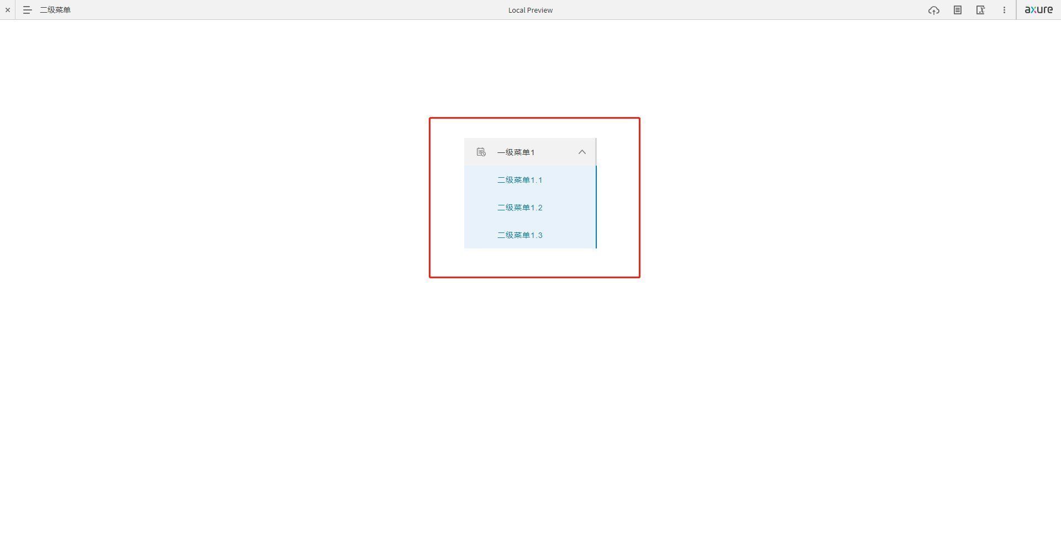The height and width of the screenshot is (535, 1061).
Task: Click the 二级菜单 page title
Action: click(x=55, y=10)
